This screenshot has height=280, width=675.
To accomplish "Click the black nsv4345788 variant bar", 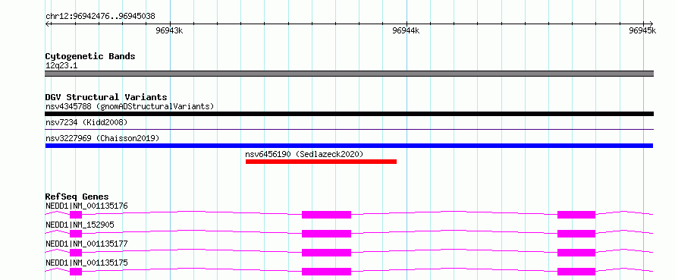I will (349, 114).
